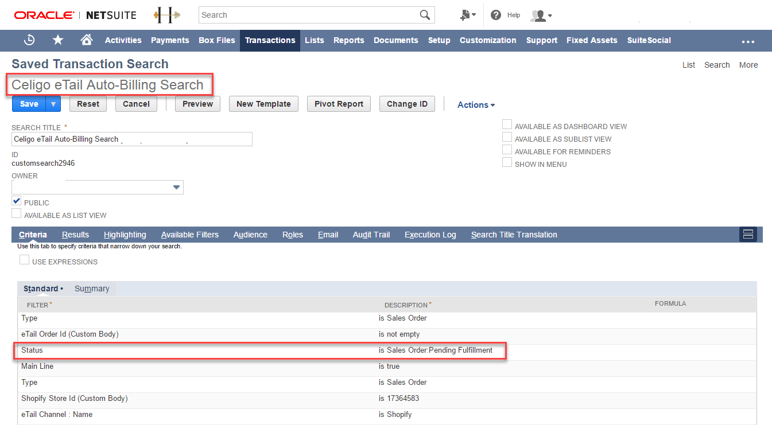Screen dimensions: 772x425
Task: Switch to the Email tab
Action: click(328, 235)
